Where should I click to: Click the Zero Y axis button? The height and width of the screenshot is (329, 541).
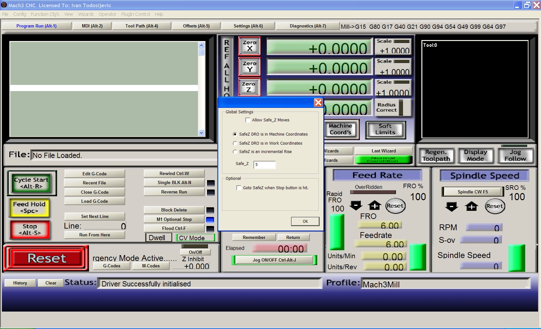click(x=250, y=67)
